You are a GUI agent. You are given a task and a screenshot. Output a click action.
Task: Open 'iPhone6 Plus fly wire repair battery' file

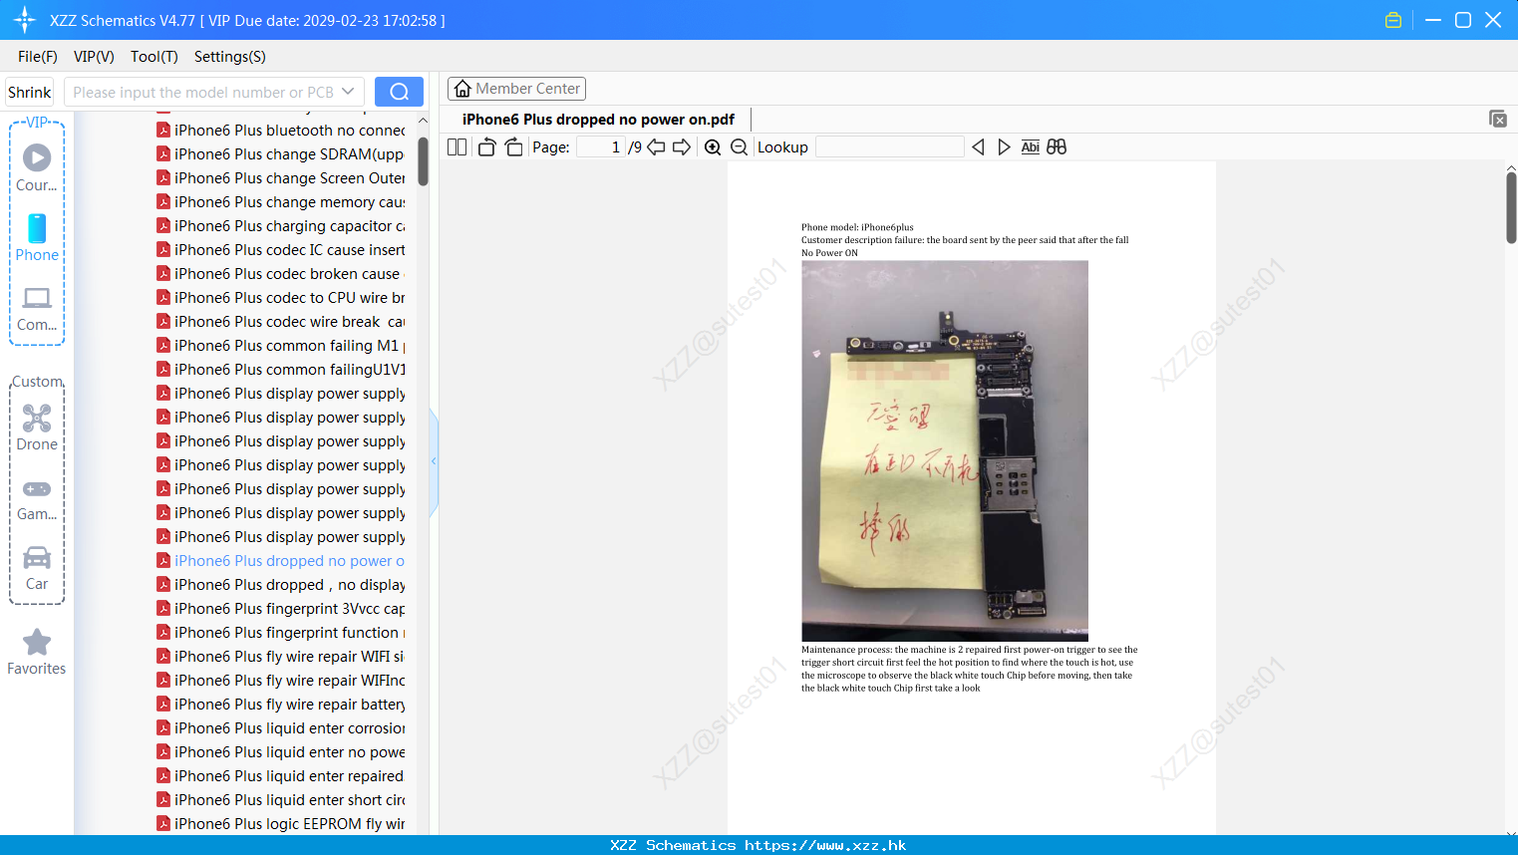(x=281, y=705)
